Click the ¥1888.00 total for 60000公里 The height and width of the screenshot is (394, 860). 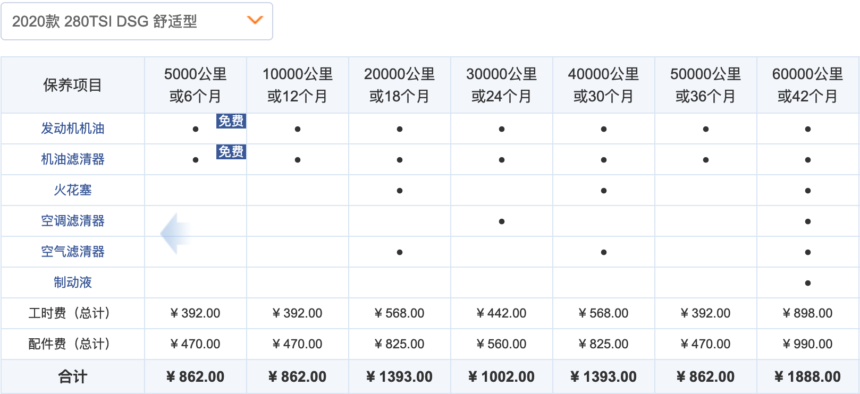[x=807, y=377]
